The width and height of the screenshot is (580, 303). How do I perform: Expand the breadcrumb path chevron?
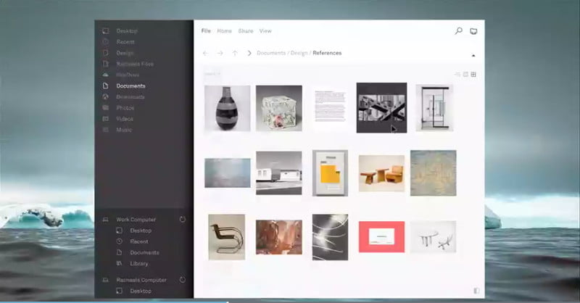(x=249, y=53)
